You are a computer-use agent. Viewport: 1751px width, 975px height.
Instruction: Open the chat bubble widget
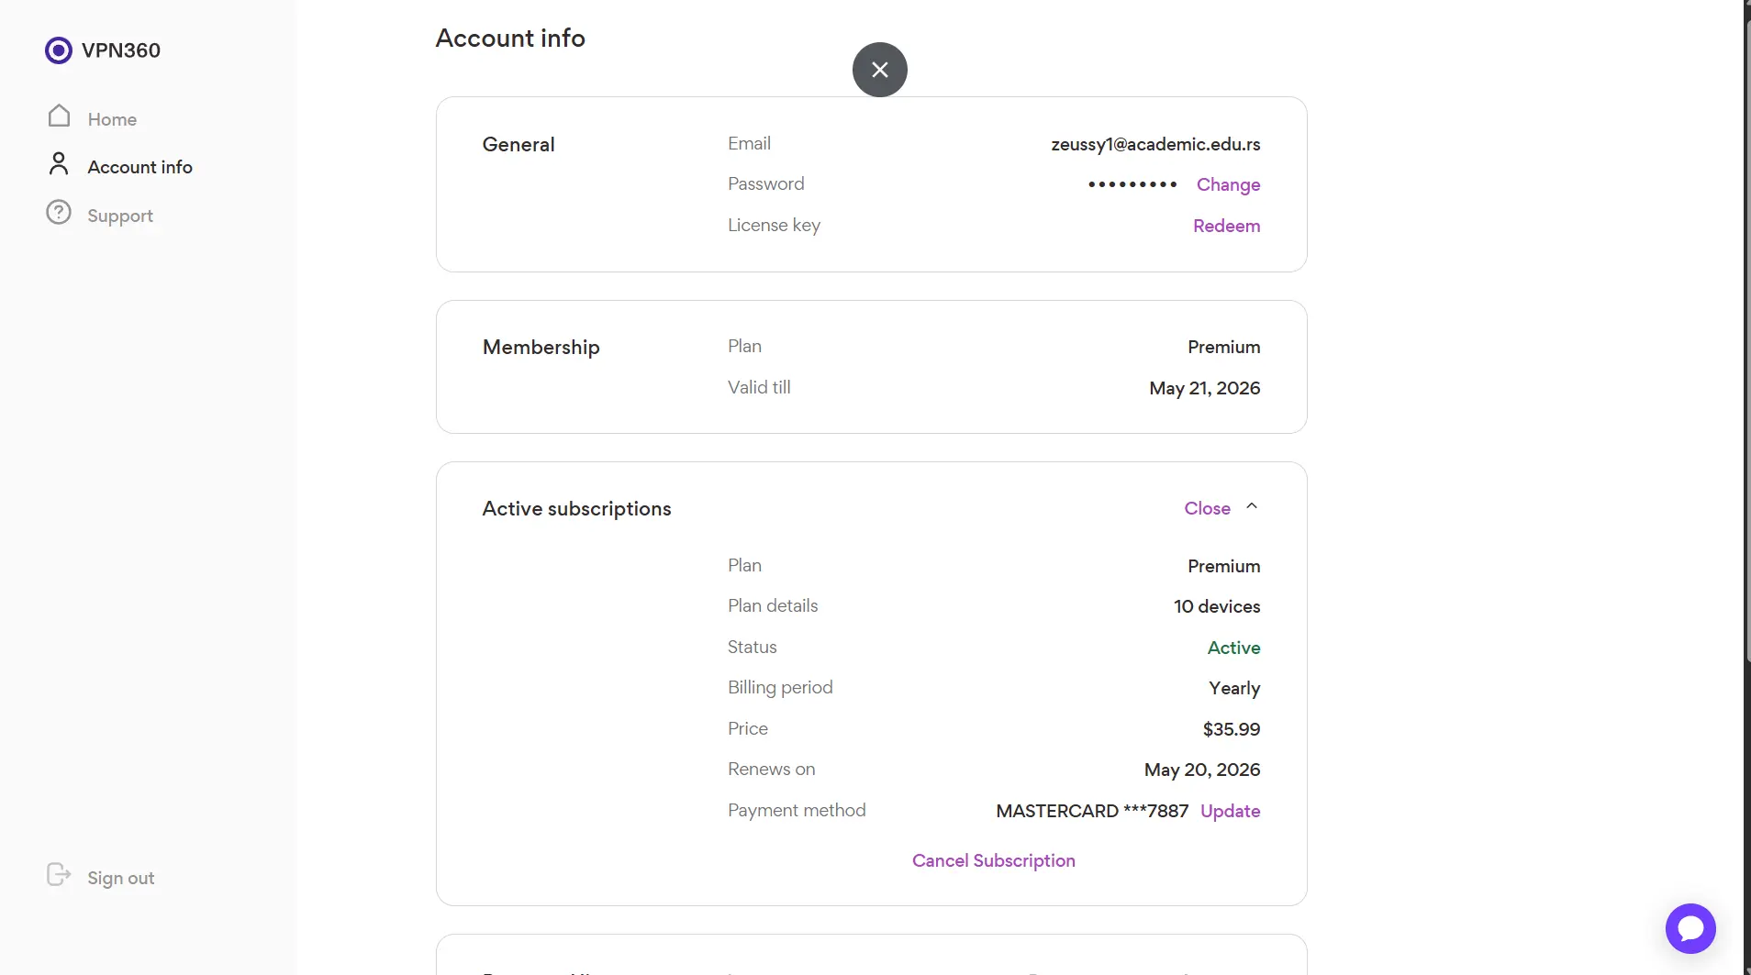(x=1690, y=929)
